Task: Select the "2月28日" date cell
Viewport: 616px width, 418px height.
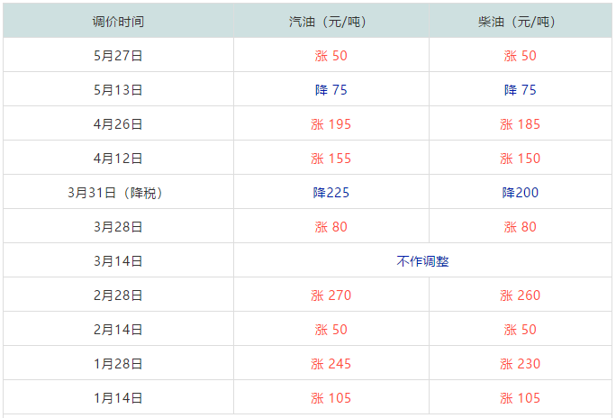Action: click(118, 295)
